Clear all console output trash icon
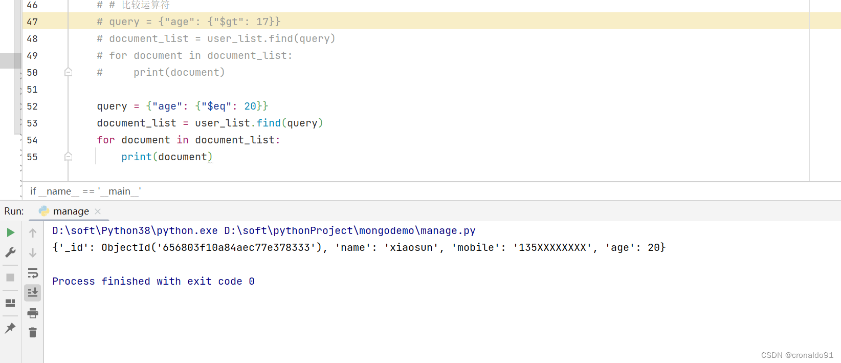The height and width of the screenshot is (363, 841). click(33, 333)
